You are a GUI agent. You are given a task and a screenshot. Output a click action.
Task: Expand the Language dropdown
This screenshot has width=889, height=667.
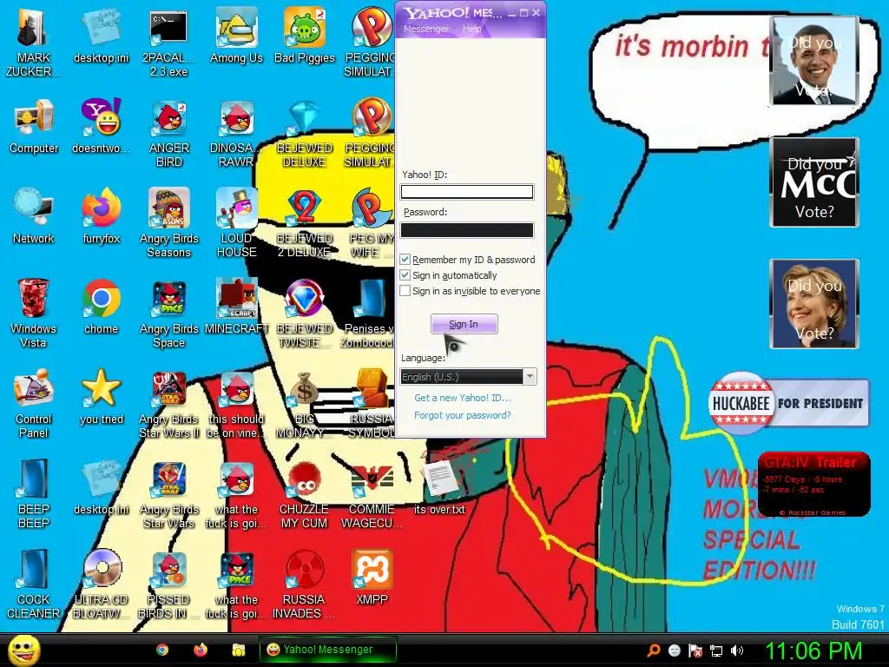click(530, 377)
